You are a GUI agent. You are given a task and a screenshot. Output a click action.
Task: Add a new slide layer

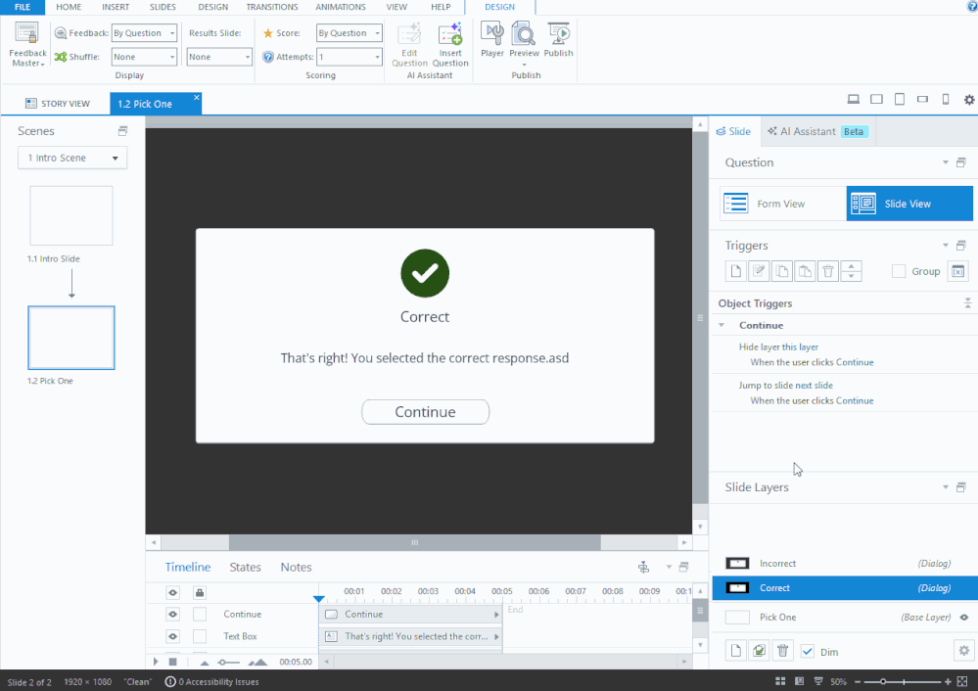coord(736,651)
